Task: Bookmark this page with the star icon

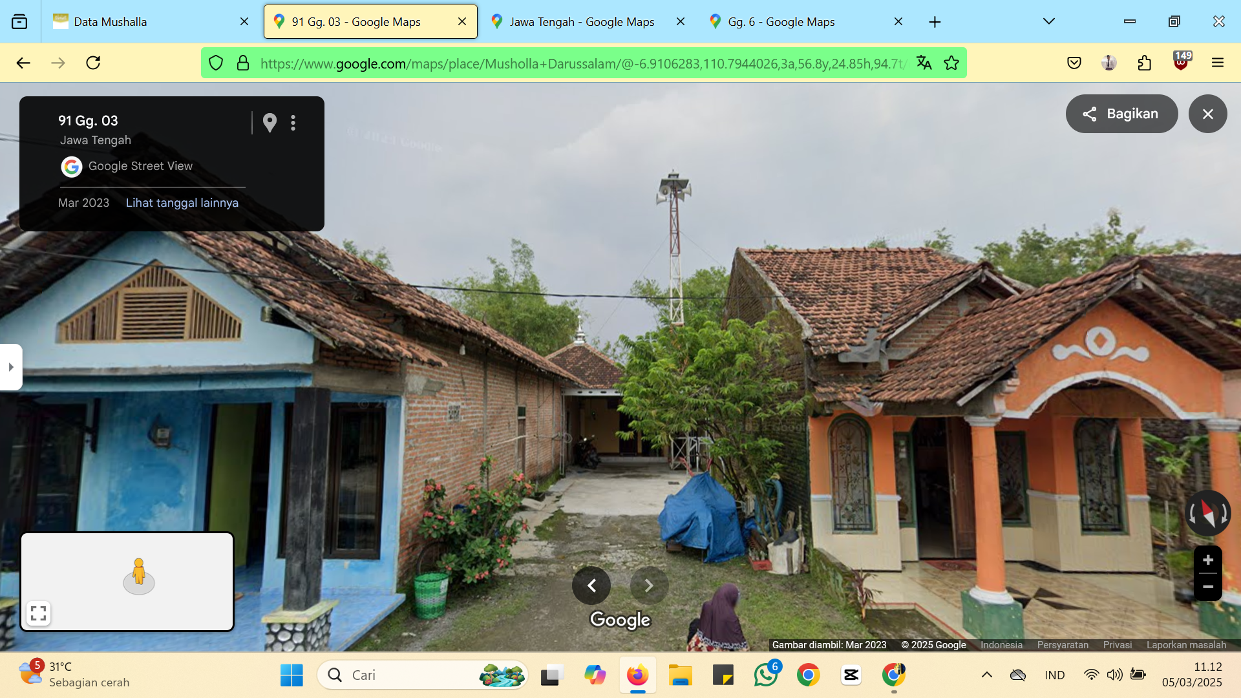Action: click(x=951, y=63)
